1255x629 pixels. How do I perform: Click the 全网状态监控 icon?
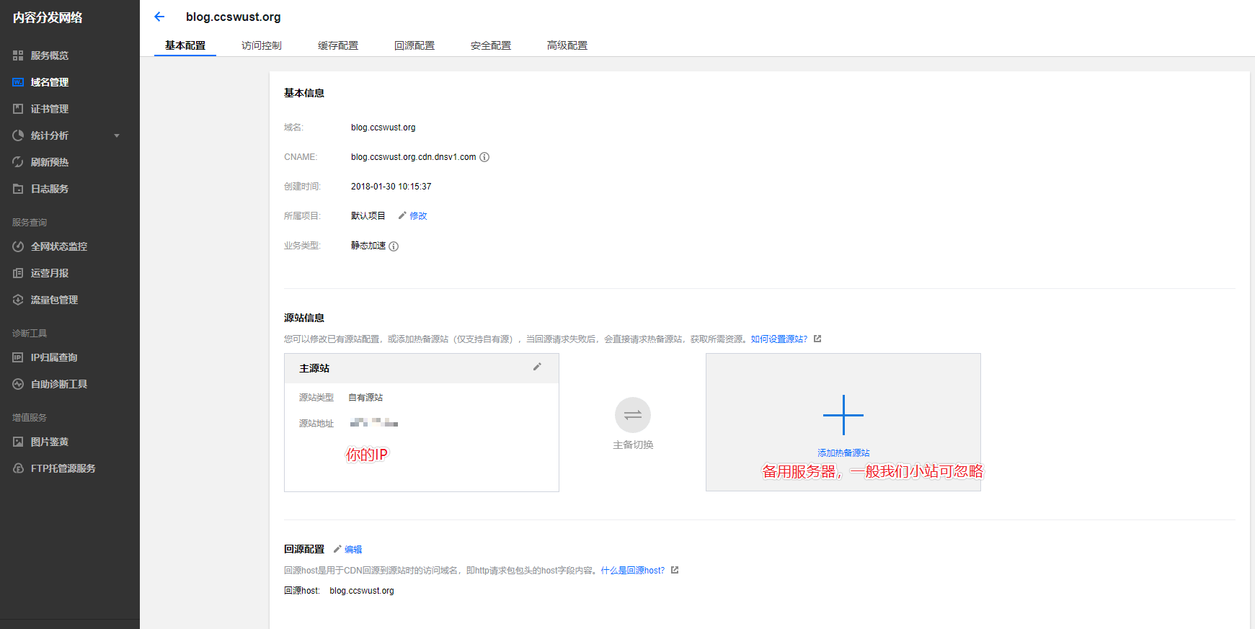(x=18, y=246)
